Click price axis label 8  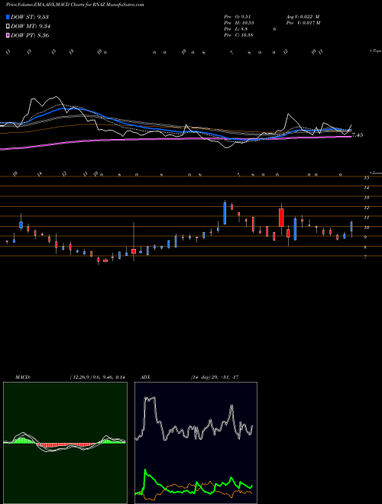[x=365, y=247]
